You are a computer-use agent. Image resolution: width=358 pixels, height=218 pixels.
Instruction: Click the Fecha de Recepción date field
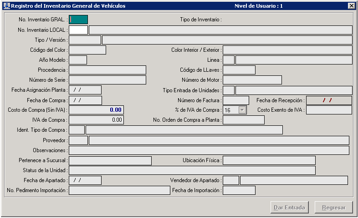[x=329, y=100]
